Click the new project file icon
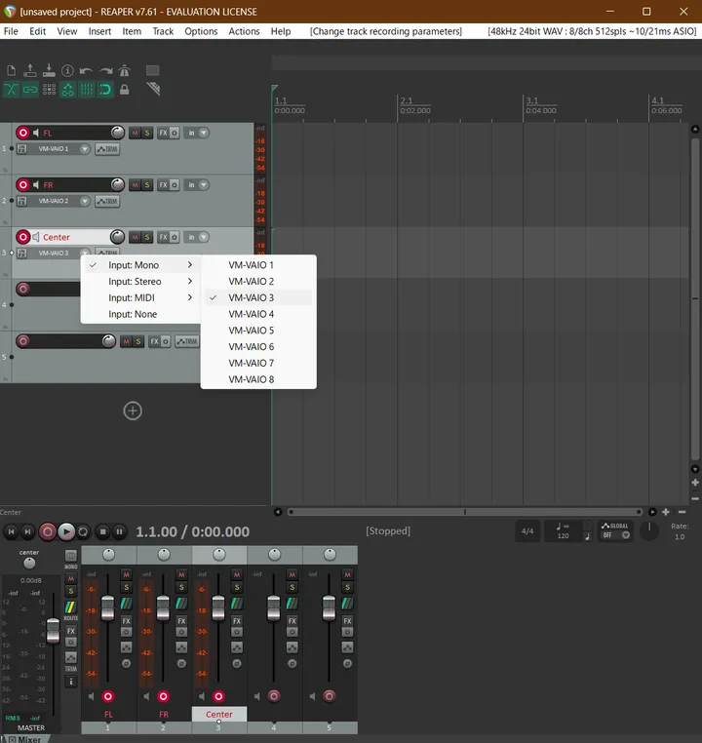The width and height of the screenshot is (702, 743). point(12,71)
